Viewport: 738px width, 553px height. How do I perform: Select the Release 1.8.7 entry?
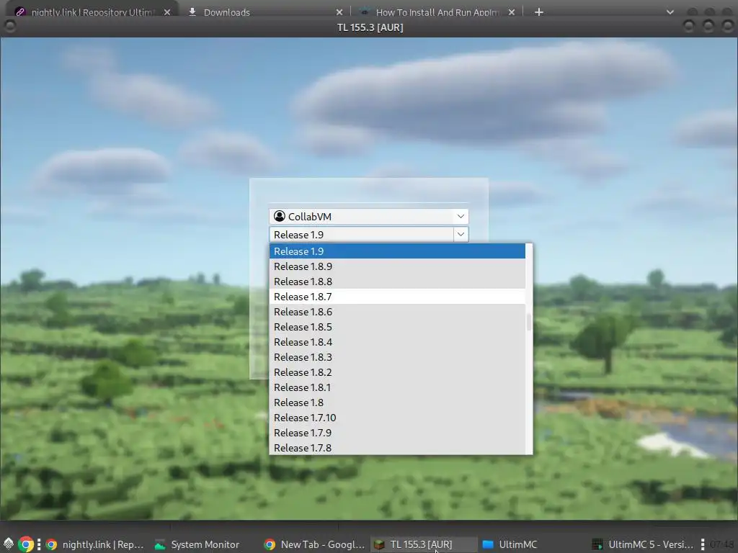pyautogui.click(x=397, y=296)
